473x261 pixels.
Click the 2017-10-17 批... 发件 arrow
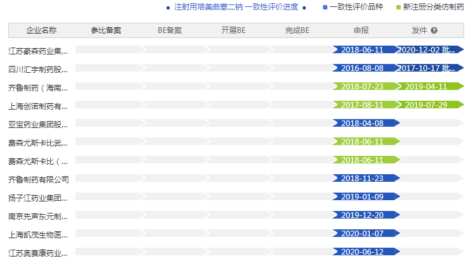coord(430,68)
